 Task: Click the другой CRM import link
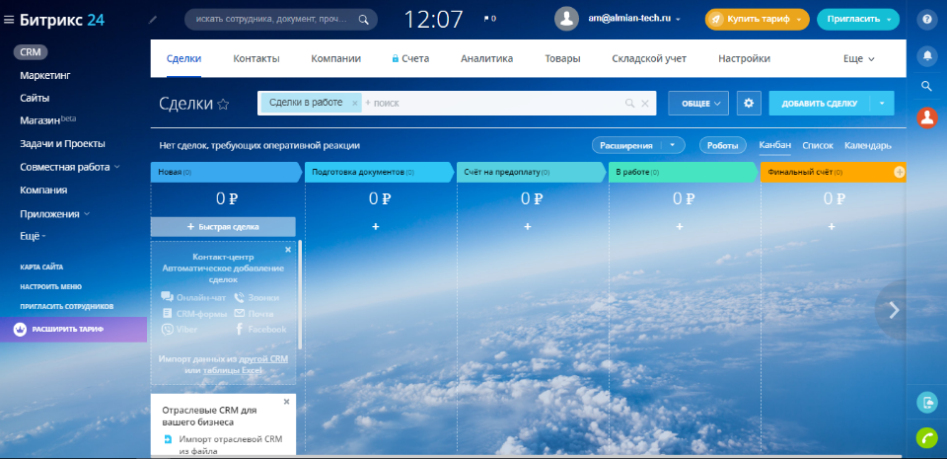(x=263, y=358)
